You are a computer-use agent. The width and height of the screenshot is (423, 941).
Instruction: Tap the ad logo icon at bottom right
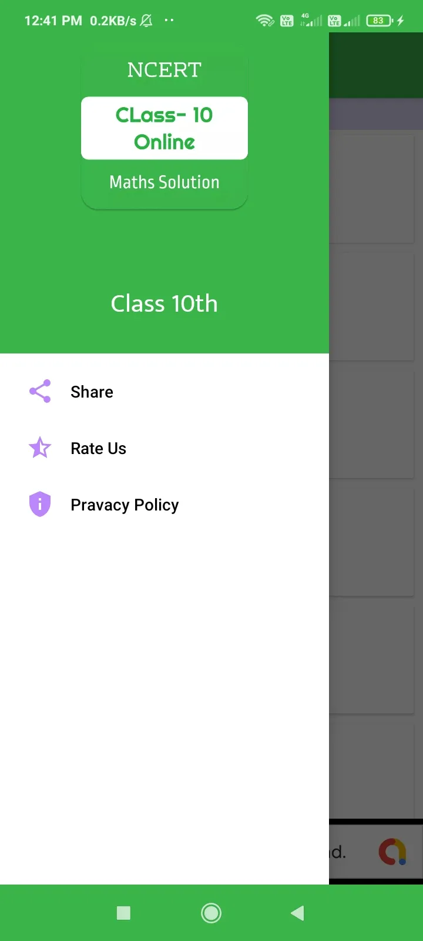tap(392, 852)
